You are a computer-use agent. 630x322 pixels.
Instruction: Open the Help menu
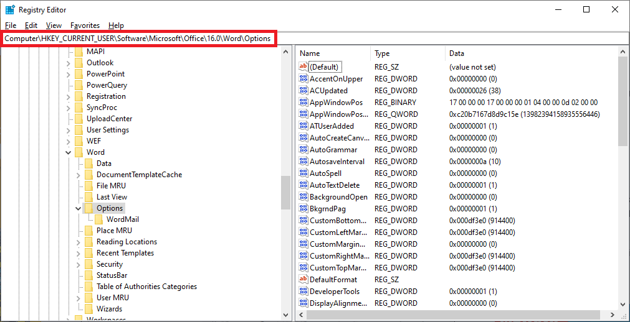coord(116,25)
